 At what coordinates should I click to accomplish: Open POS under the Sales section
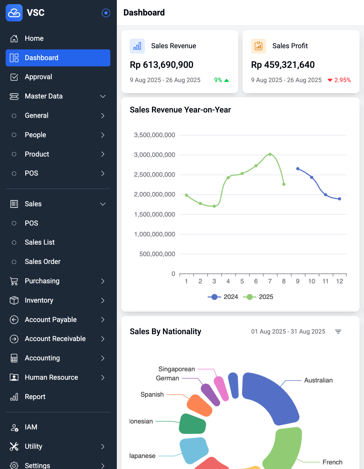click(58, 223)
